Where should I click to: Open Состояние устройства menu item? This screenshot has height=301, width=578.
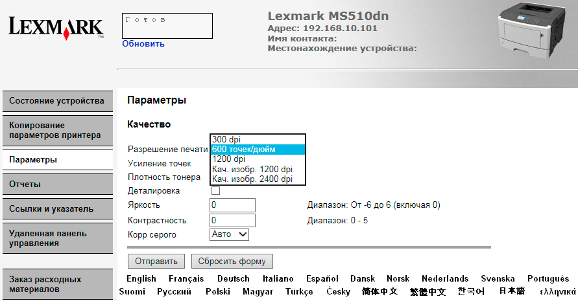pyautogui.click(x=58, y=101)
